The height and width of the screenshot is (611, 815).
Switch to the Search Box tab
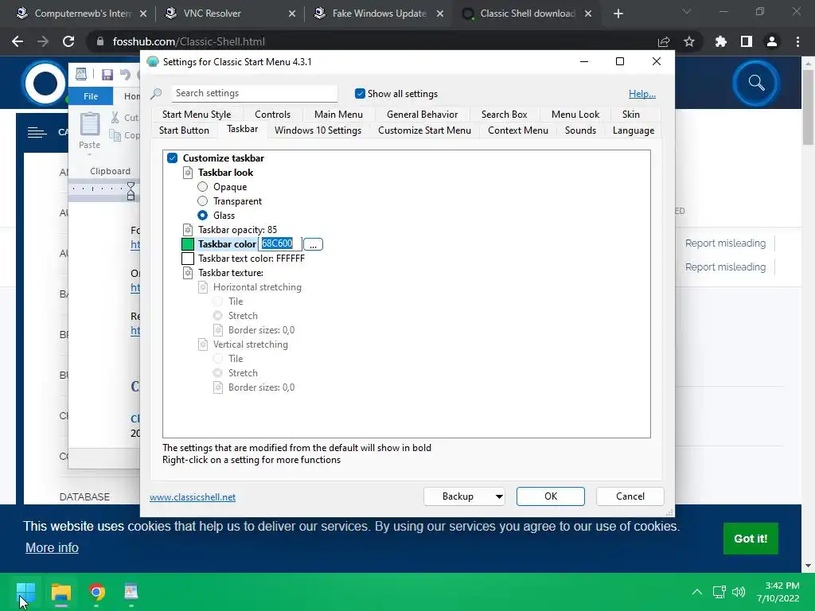(504, 115)
